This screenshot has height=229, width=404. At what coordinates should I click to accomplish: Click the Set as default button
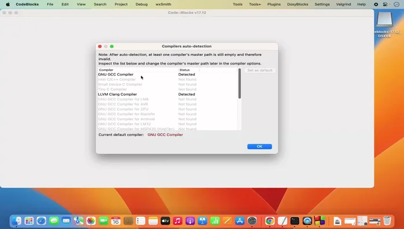tap(260, 70)
